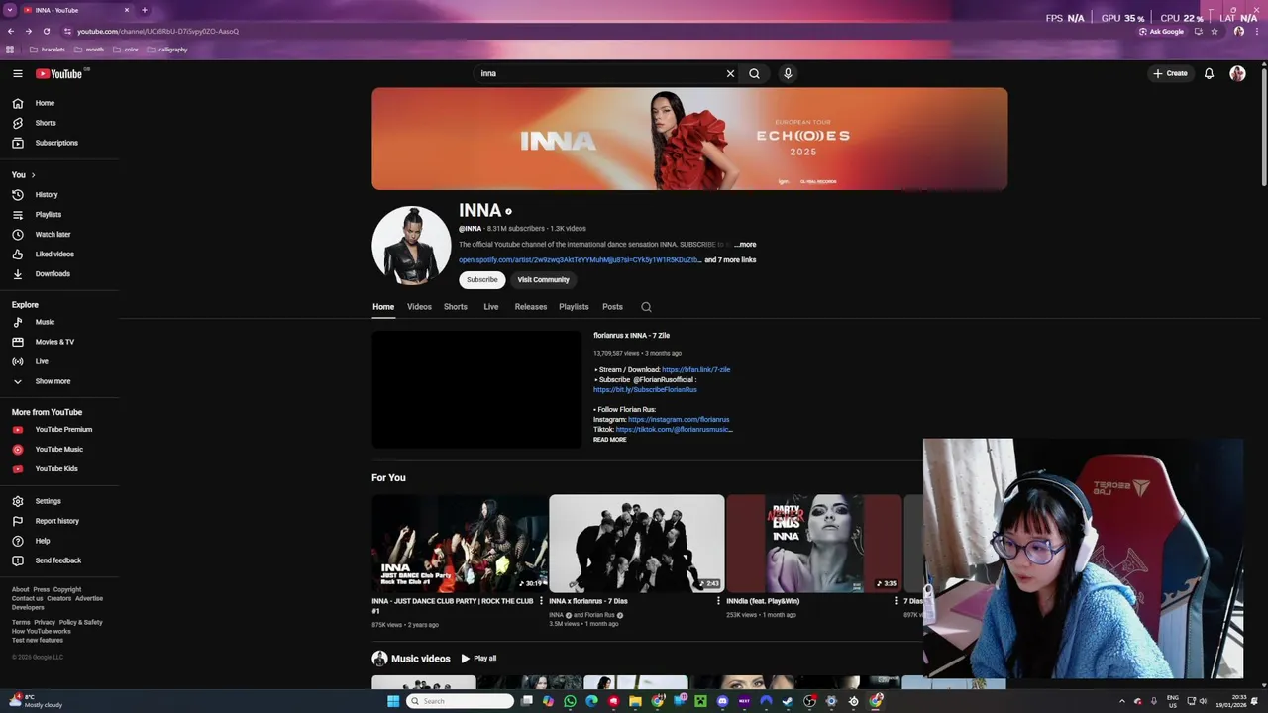
Task: Open options menu for JUST DANCE video
Action: point(541,601)
